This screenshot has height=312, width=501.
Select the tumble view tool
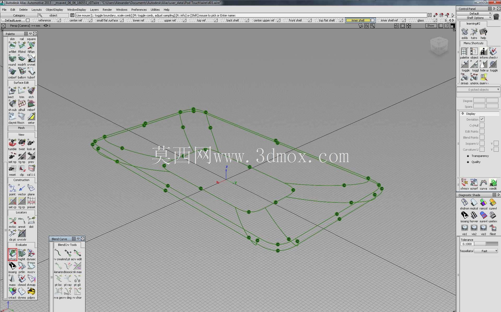[x=12, y=143]
